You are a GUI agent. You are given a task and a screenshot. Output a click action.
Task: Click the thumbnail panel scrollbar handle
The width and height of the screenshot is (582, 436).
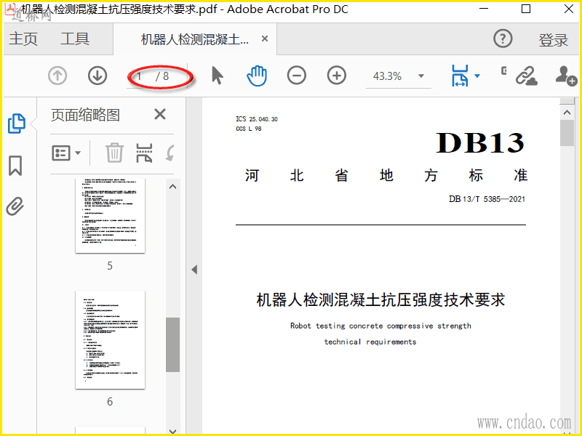[x=172, y=344]
